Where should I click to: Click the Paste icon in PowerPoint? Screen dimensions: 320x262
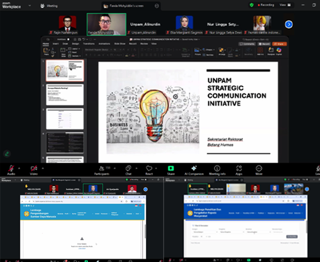click(46, 51)
